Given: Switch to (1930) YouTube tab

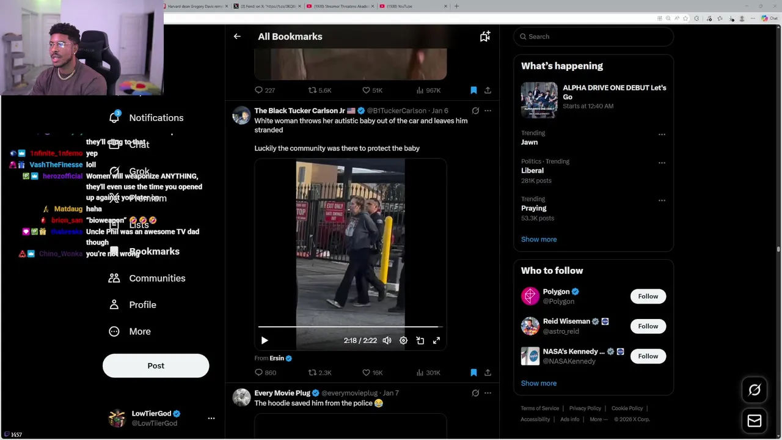Looking at the screenshot, I should pos(413,6).
